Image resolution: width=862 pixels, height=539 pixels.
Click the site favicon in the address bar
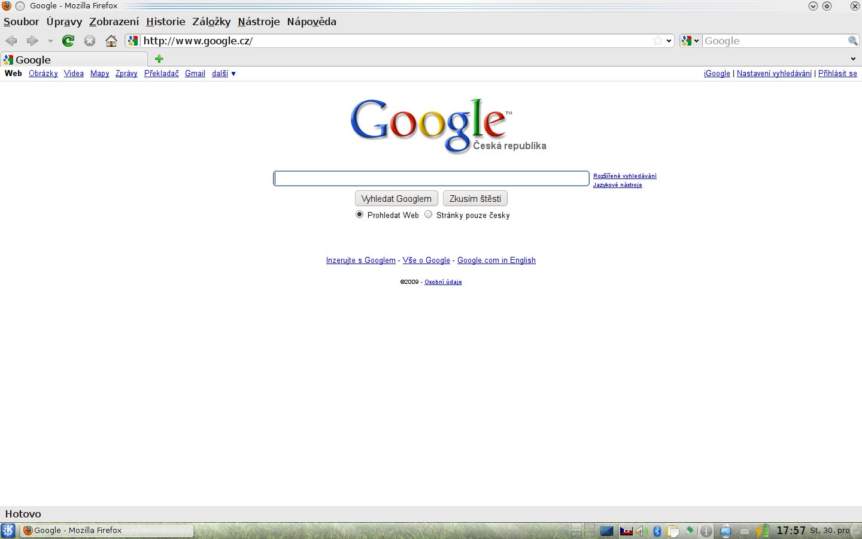click(133, 41)
